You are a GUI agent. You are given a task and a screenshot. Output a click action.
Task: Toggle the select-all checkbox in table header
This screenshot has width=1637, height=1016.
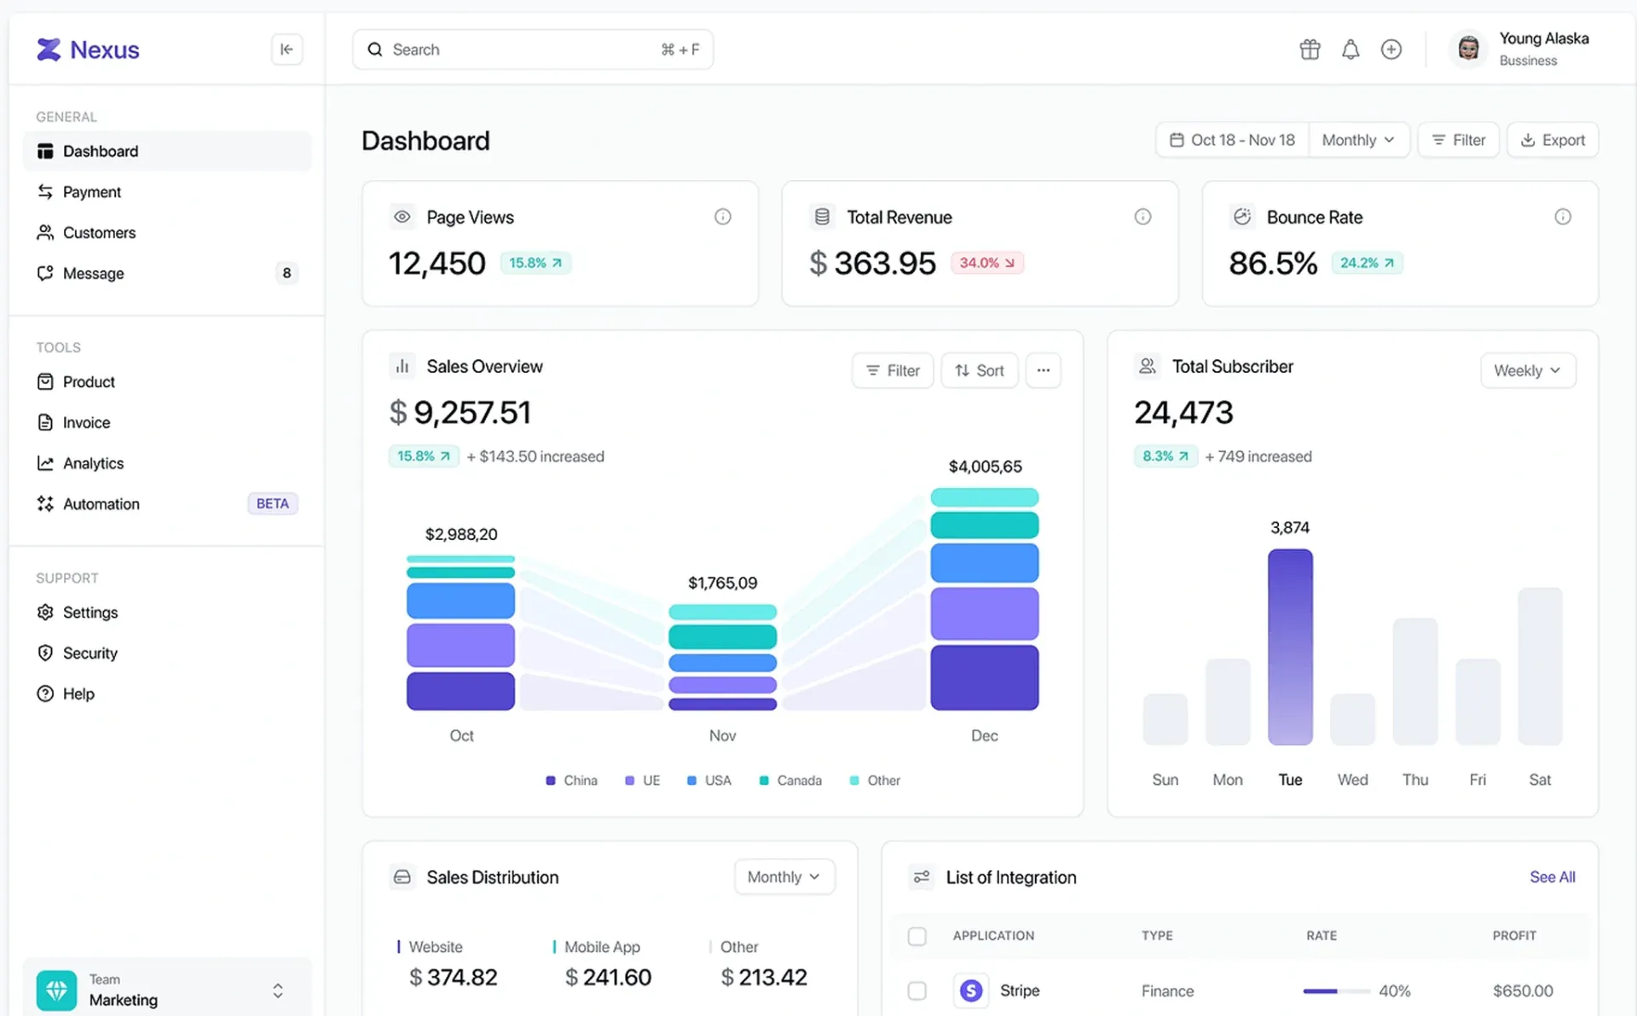click(x=917, y=936)
